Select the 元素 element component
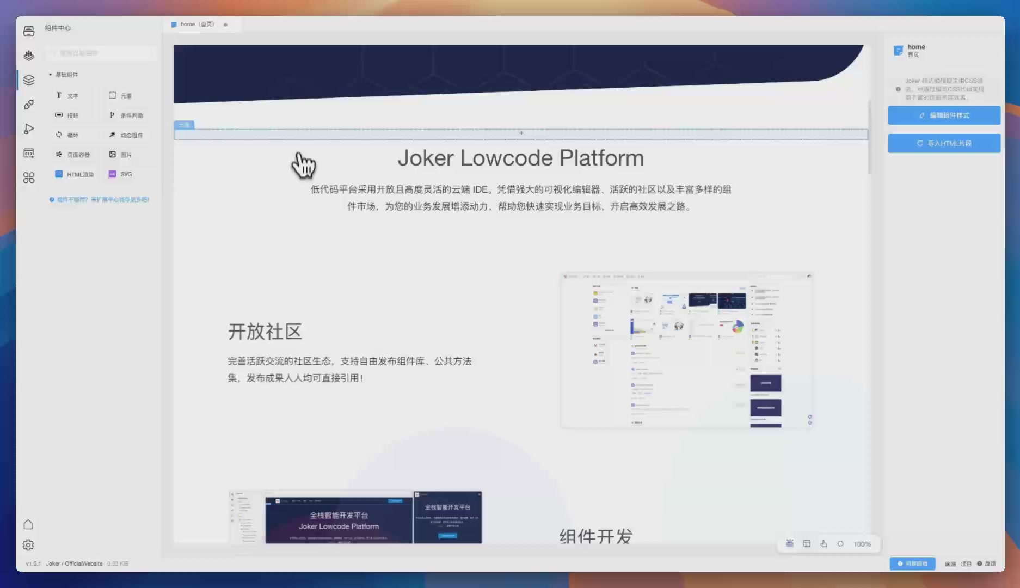 [x=120, y=95]
